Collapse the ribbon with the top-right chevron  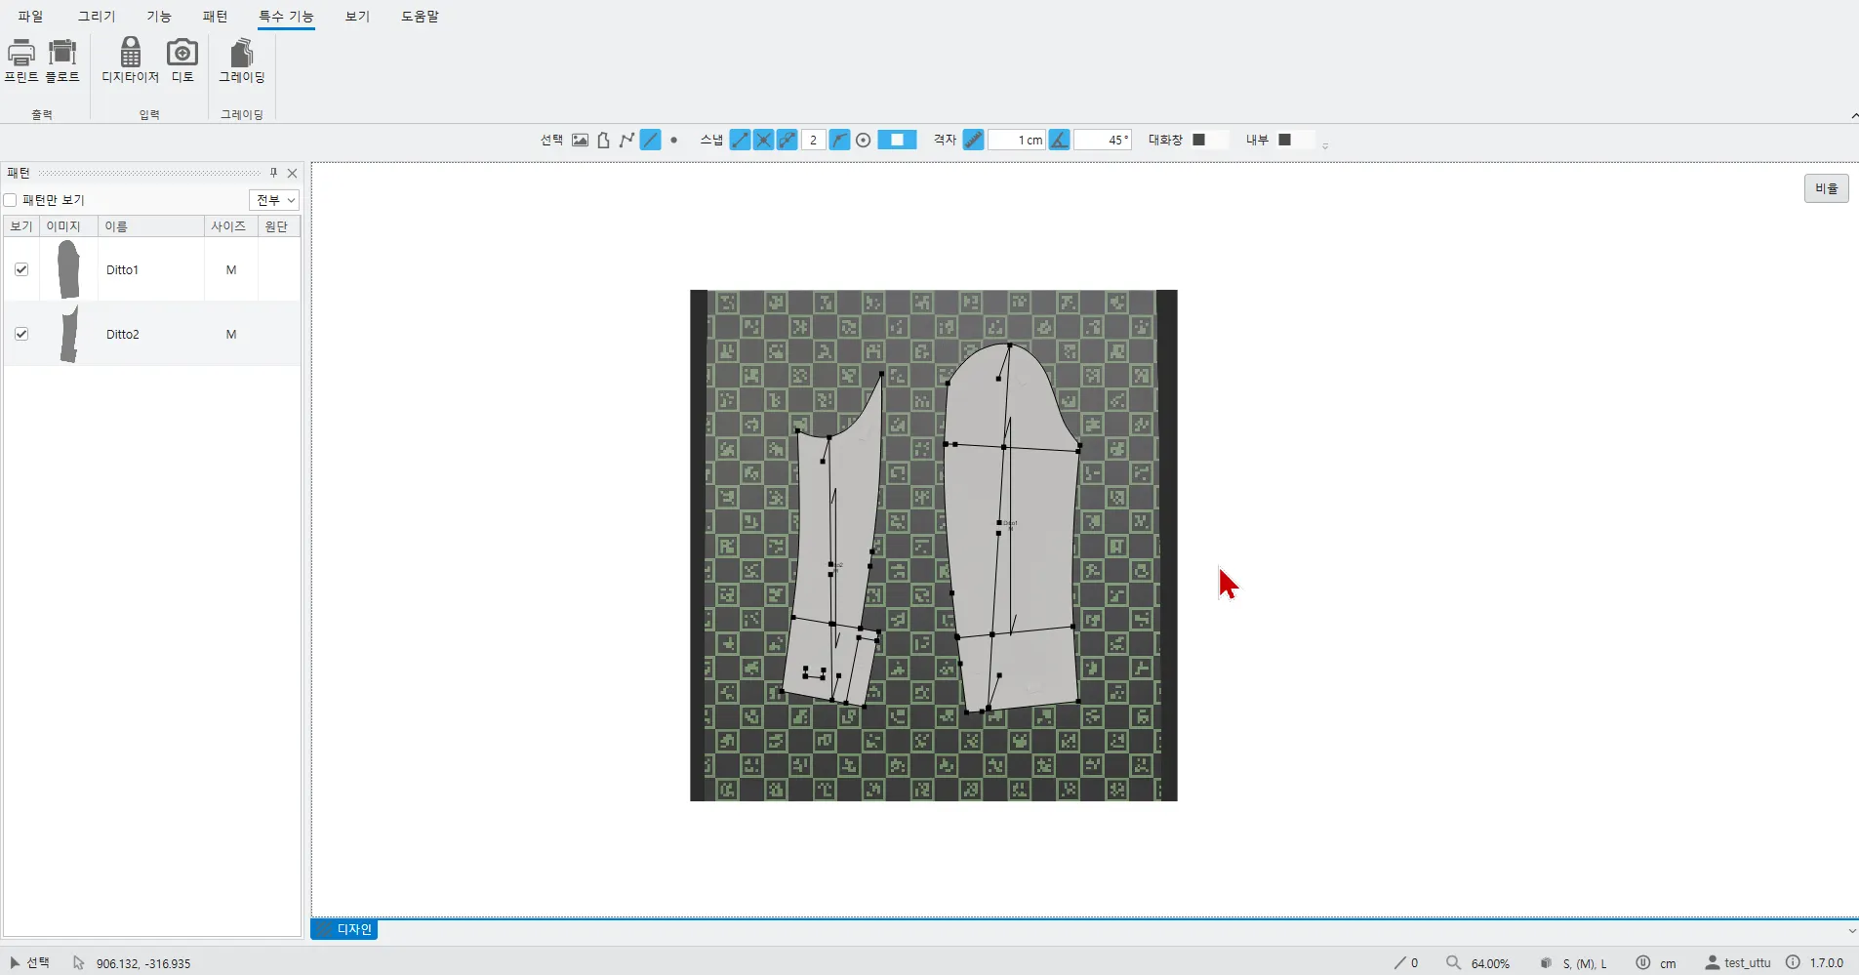click(1853, 116)
